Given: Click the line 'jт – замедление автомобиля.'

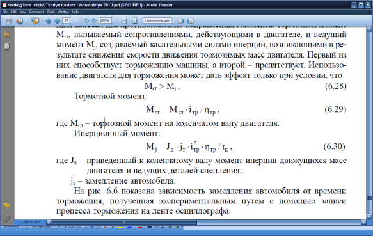Looking at the screenshot, I should 123,181.
